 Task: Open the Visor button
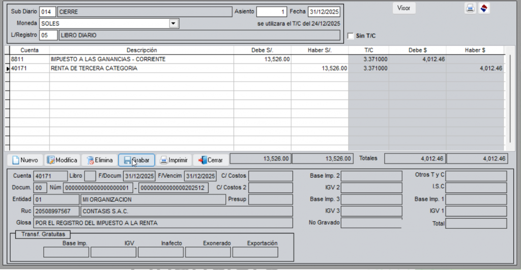(403, 8)
